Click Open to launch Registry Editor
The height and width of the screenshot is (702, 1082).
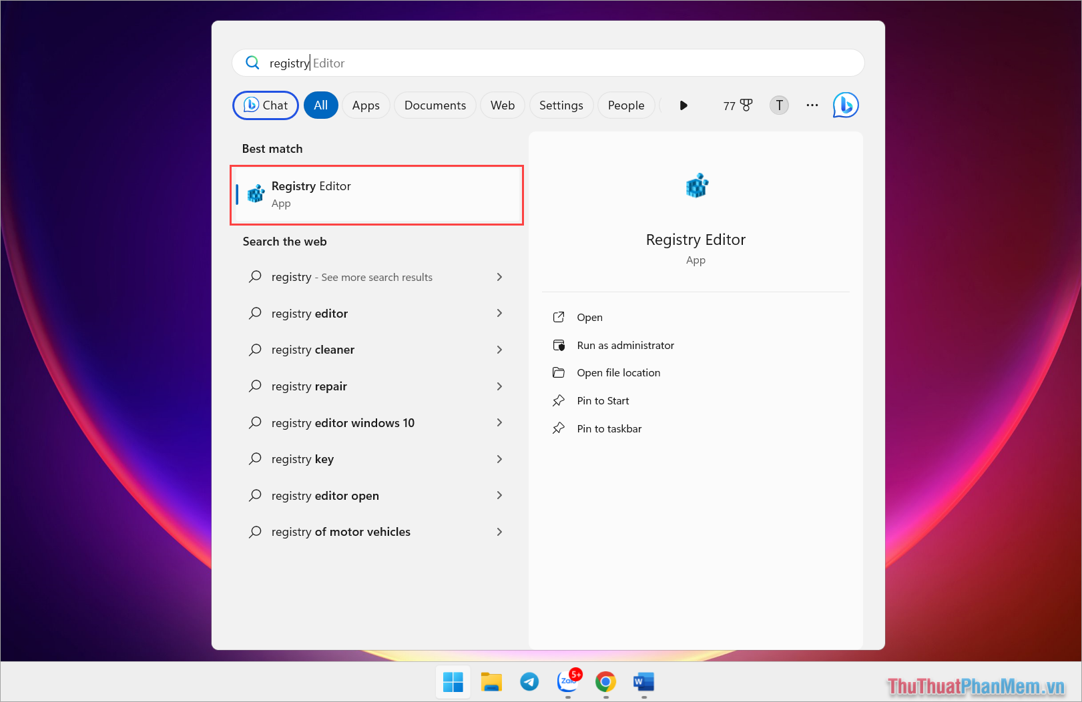(589, 317)
